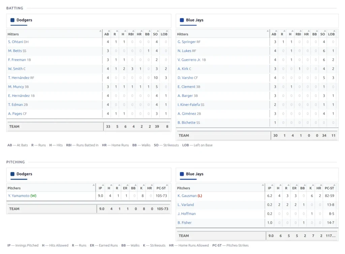Image resolution: width=345 pixels, height=254 pixels.
Task: Select Gausman pitch count 82-59
Action: (330, 196)
